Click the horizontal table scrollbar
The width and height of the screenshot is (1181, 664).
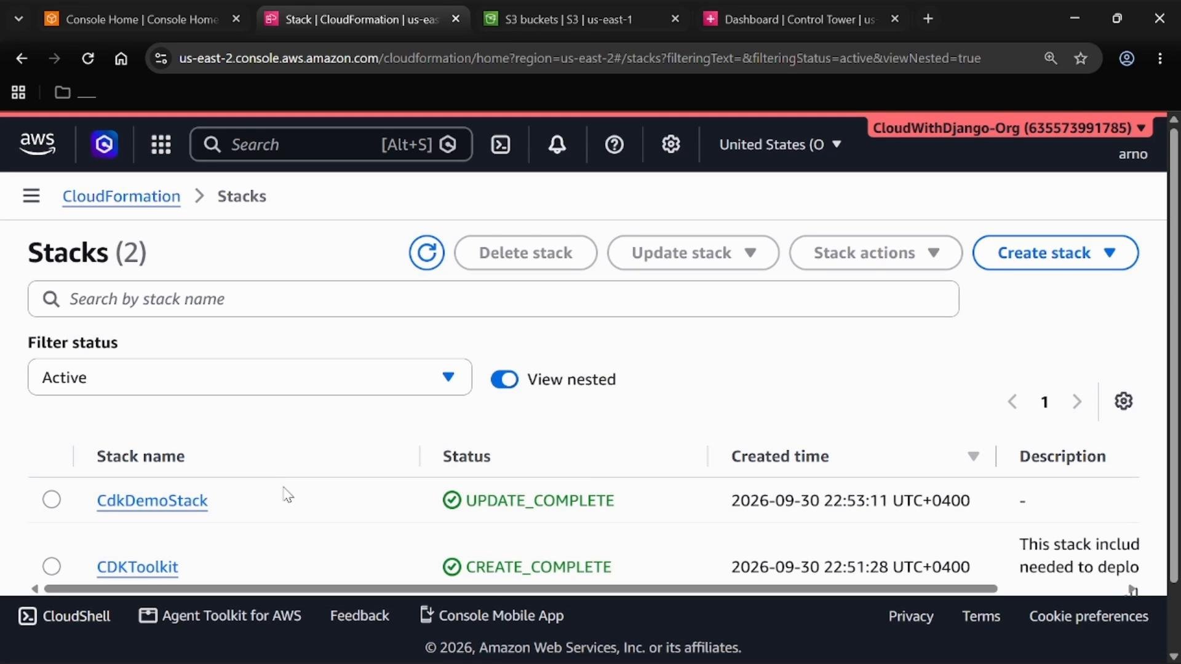tap(520, 589)
